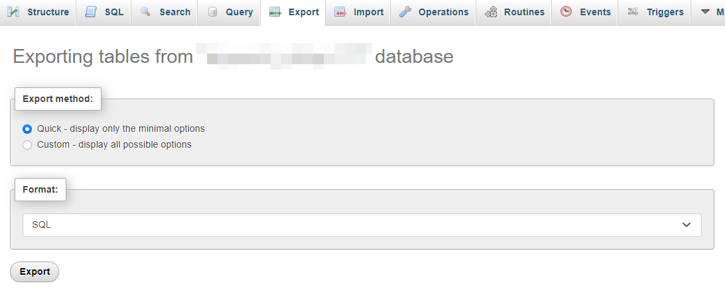The height and width of the screenshot is (288, 725).
Task: Switch to the Operations tab
Action: (x=432, y=13)
